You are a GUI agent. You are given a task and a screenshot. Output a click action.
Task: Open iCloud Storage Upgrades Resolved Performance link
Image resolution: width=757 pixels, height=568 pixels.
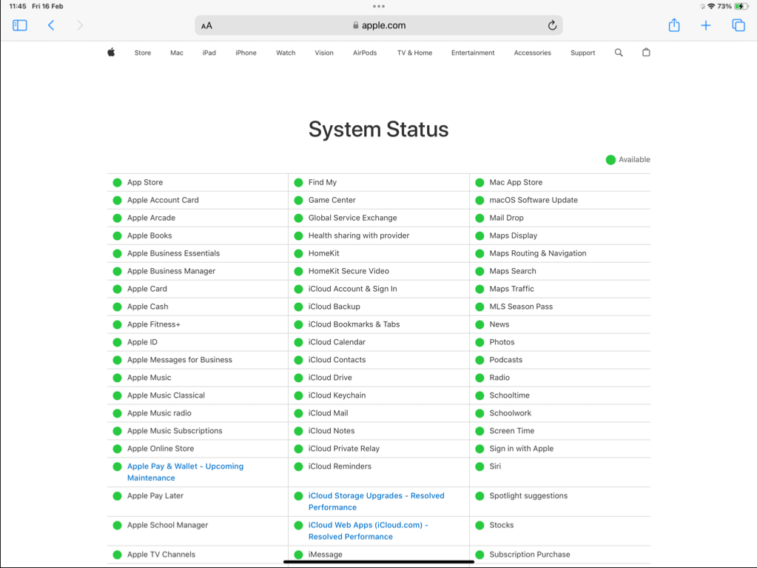pos(376,501)
